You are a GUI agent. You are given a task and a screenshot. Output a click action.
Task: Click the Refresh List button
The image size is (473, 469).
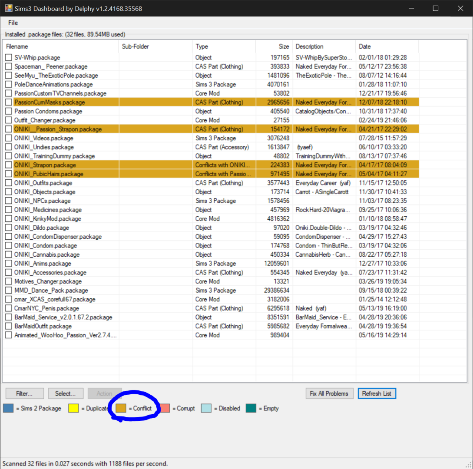click(377, 393)
